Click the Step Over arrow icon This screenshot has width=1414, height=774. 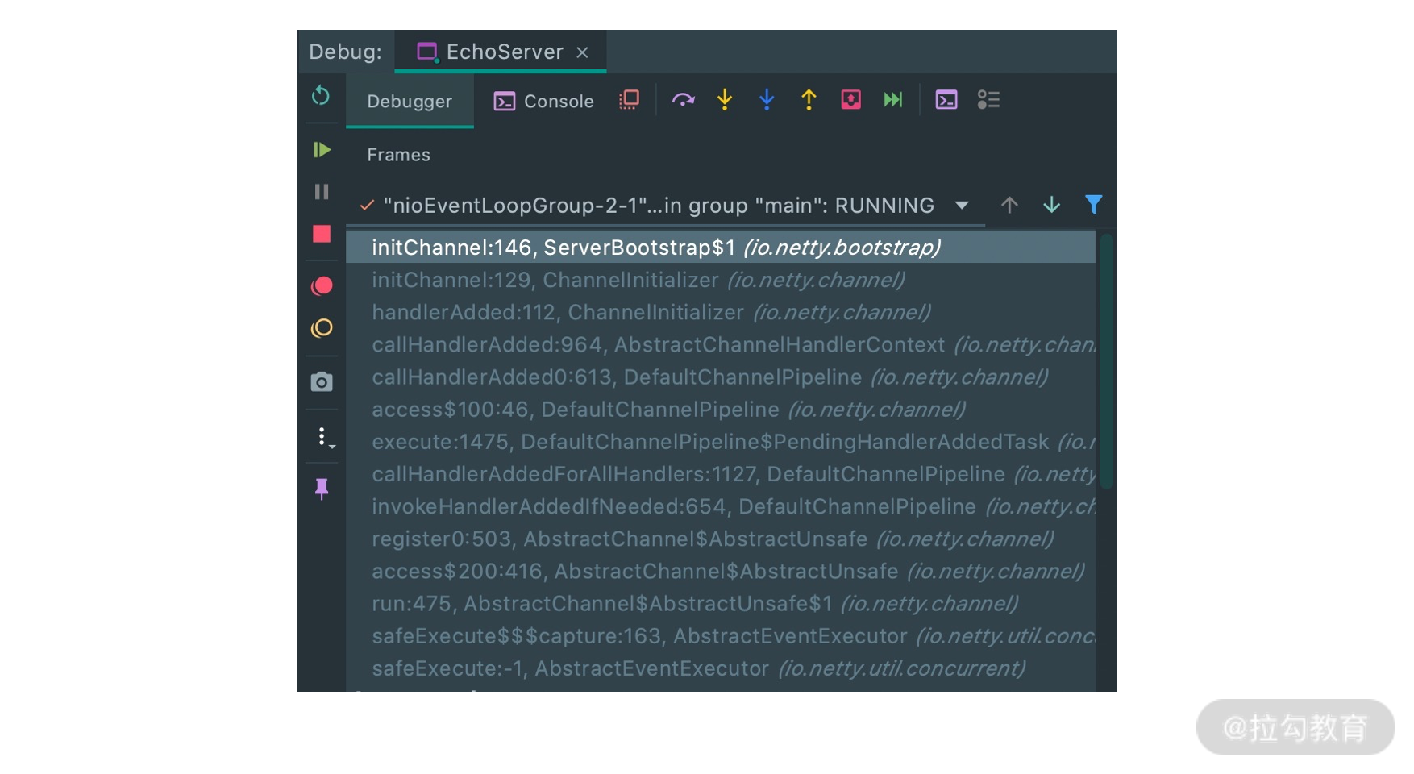coord(683,100)
